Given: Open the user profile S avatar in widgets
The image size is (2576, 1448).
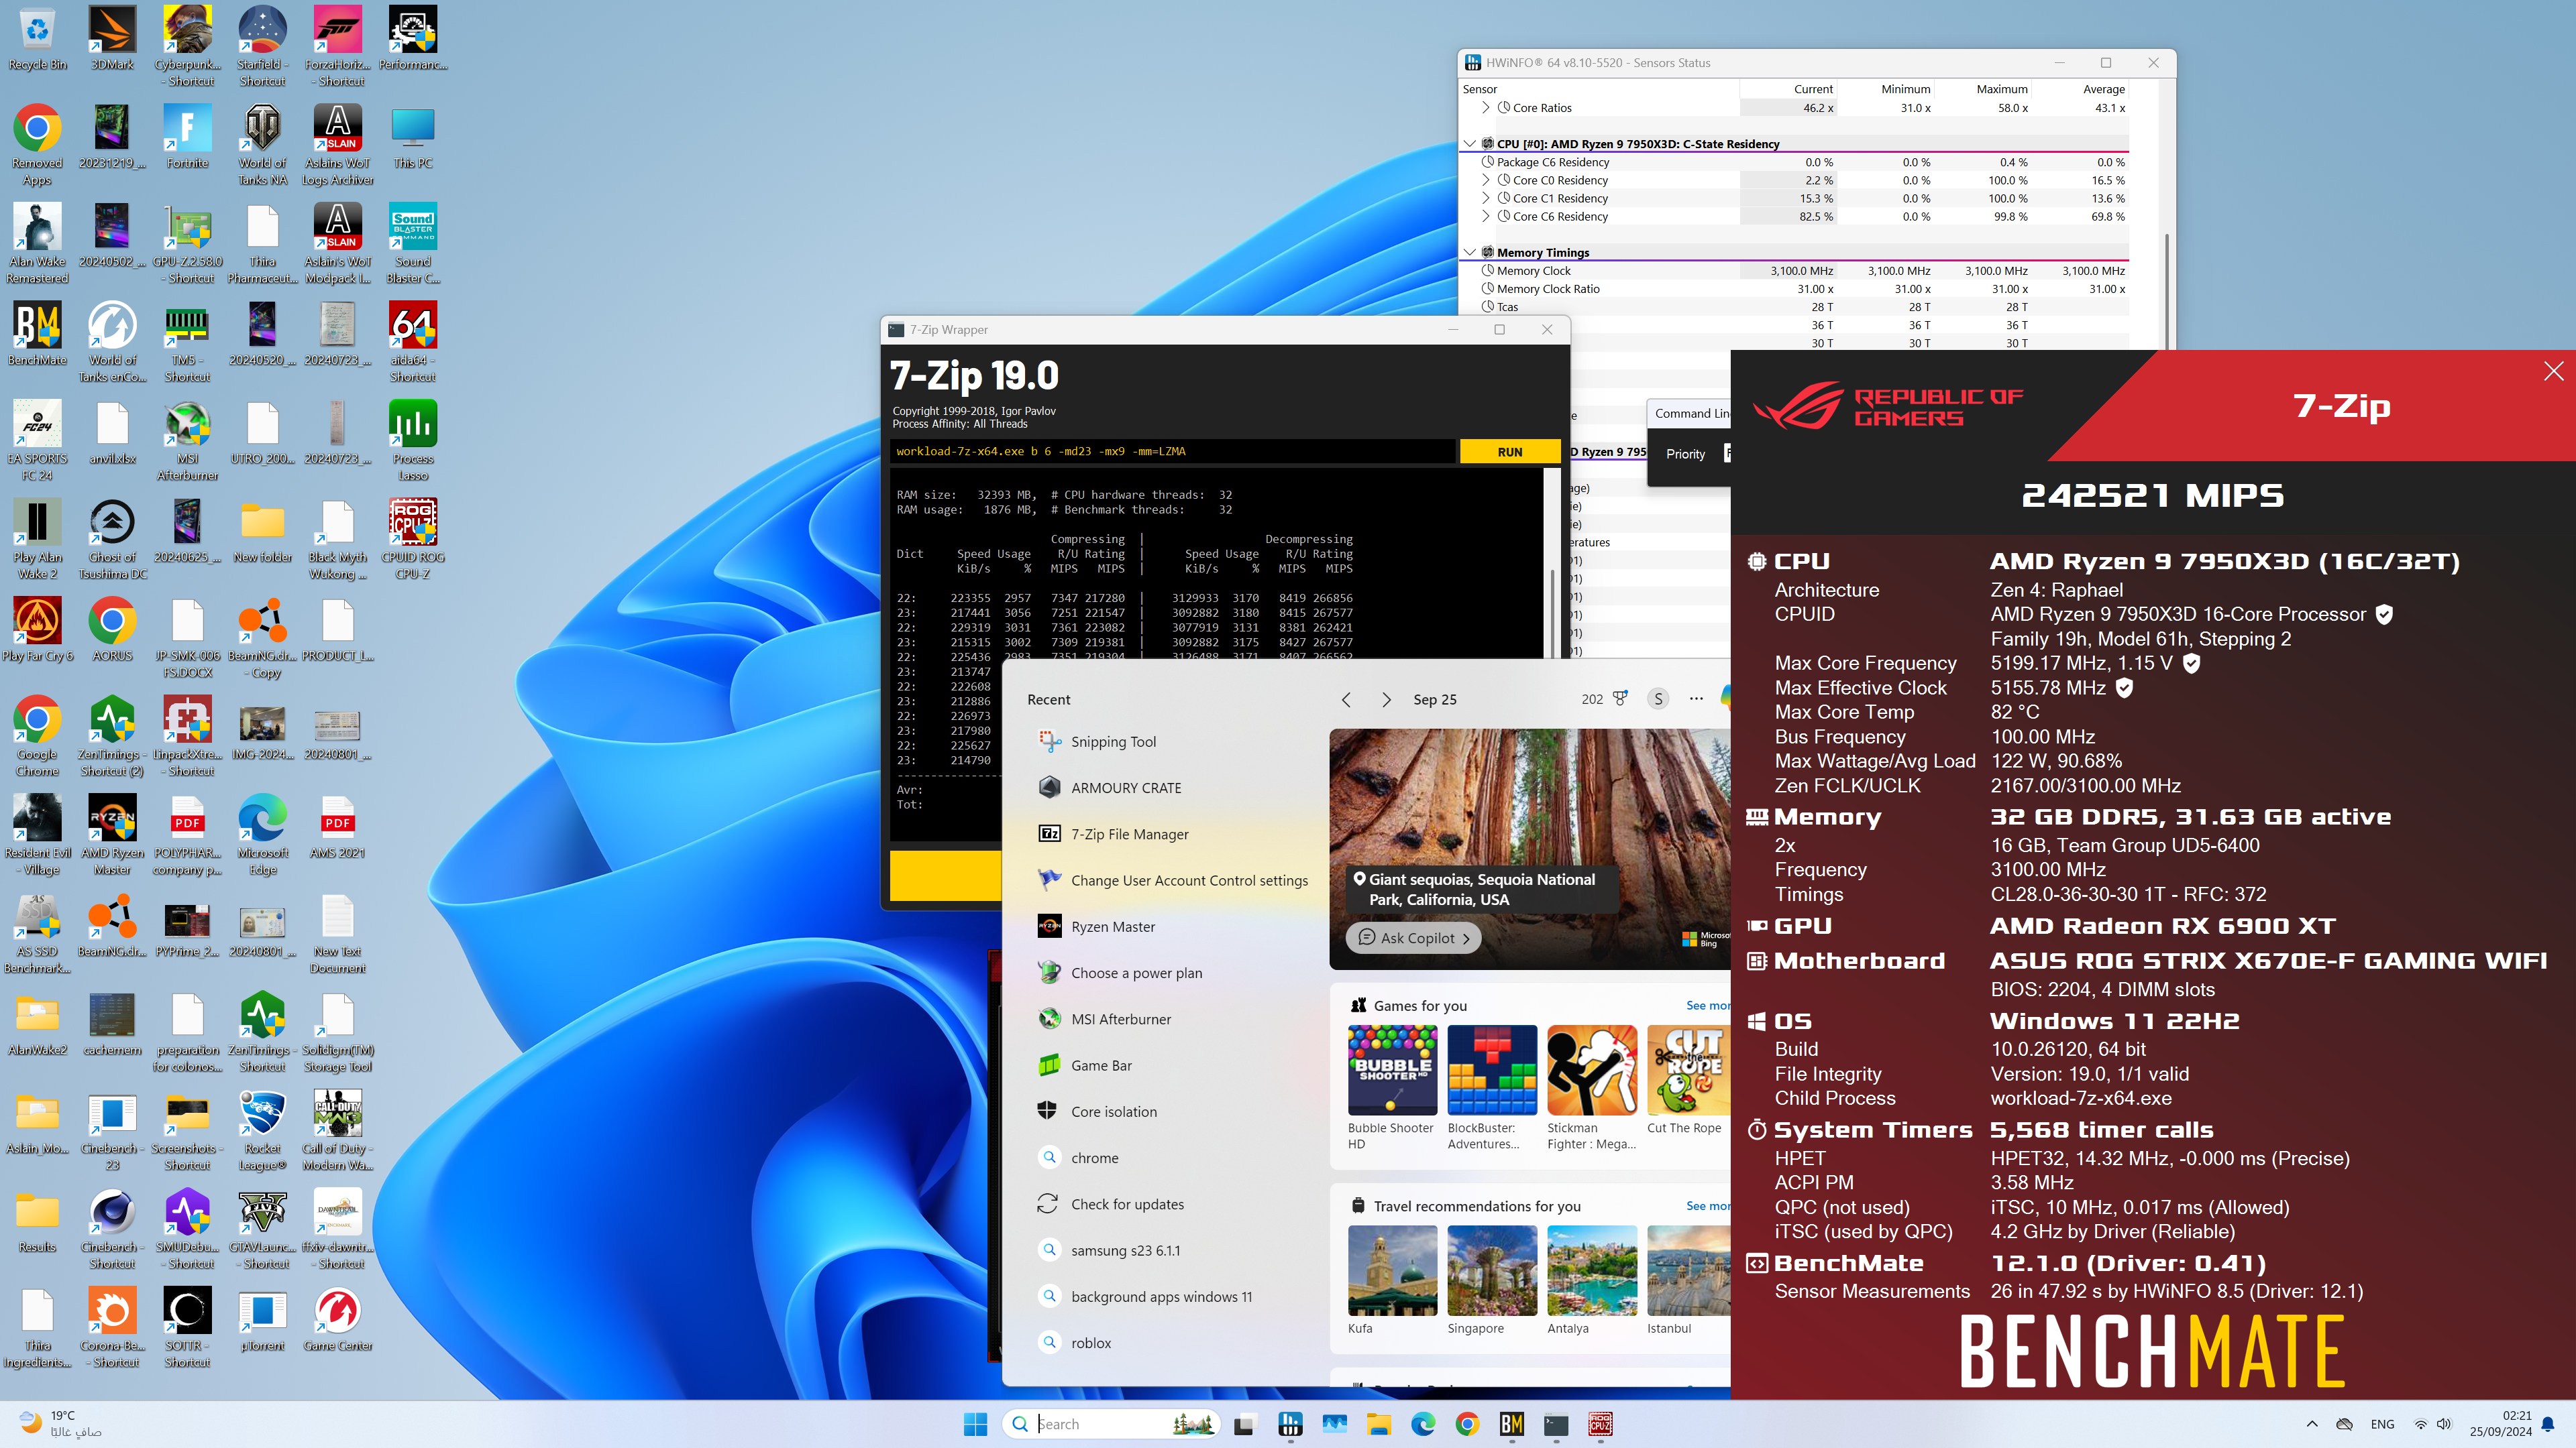Looking at the screenshot, I should click(1658, 699).
